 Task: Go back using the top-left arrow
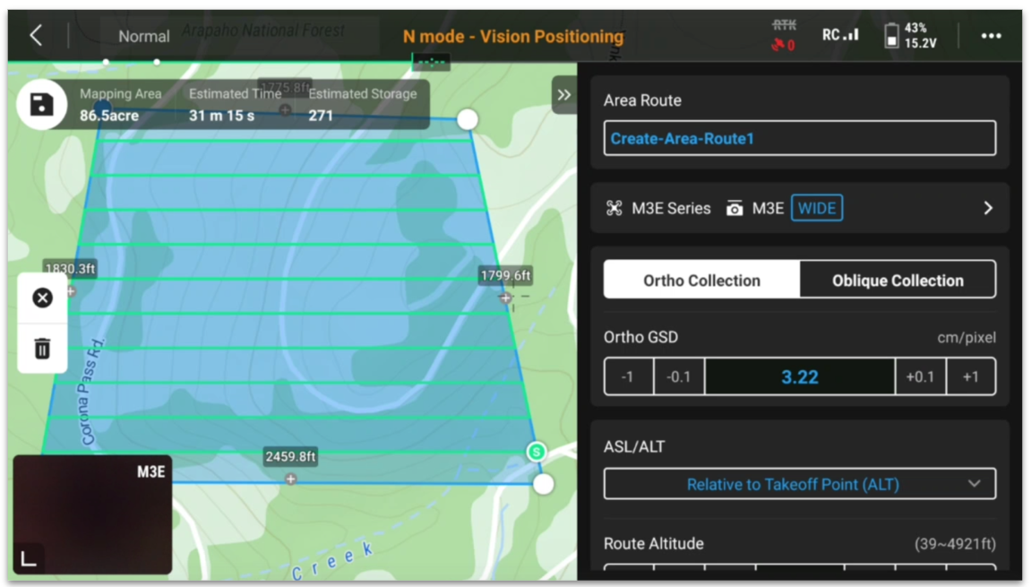(36, 36)
